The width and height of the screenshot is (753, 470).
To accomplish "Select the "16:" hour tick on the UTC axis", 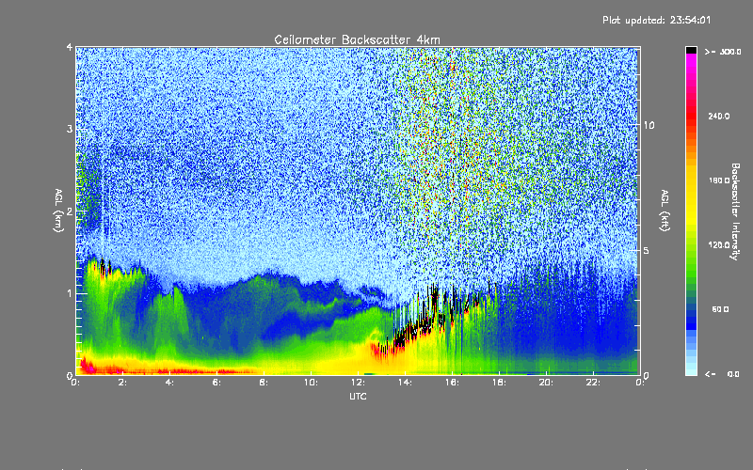I will click(x=452, y=383).
